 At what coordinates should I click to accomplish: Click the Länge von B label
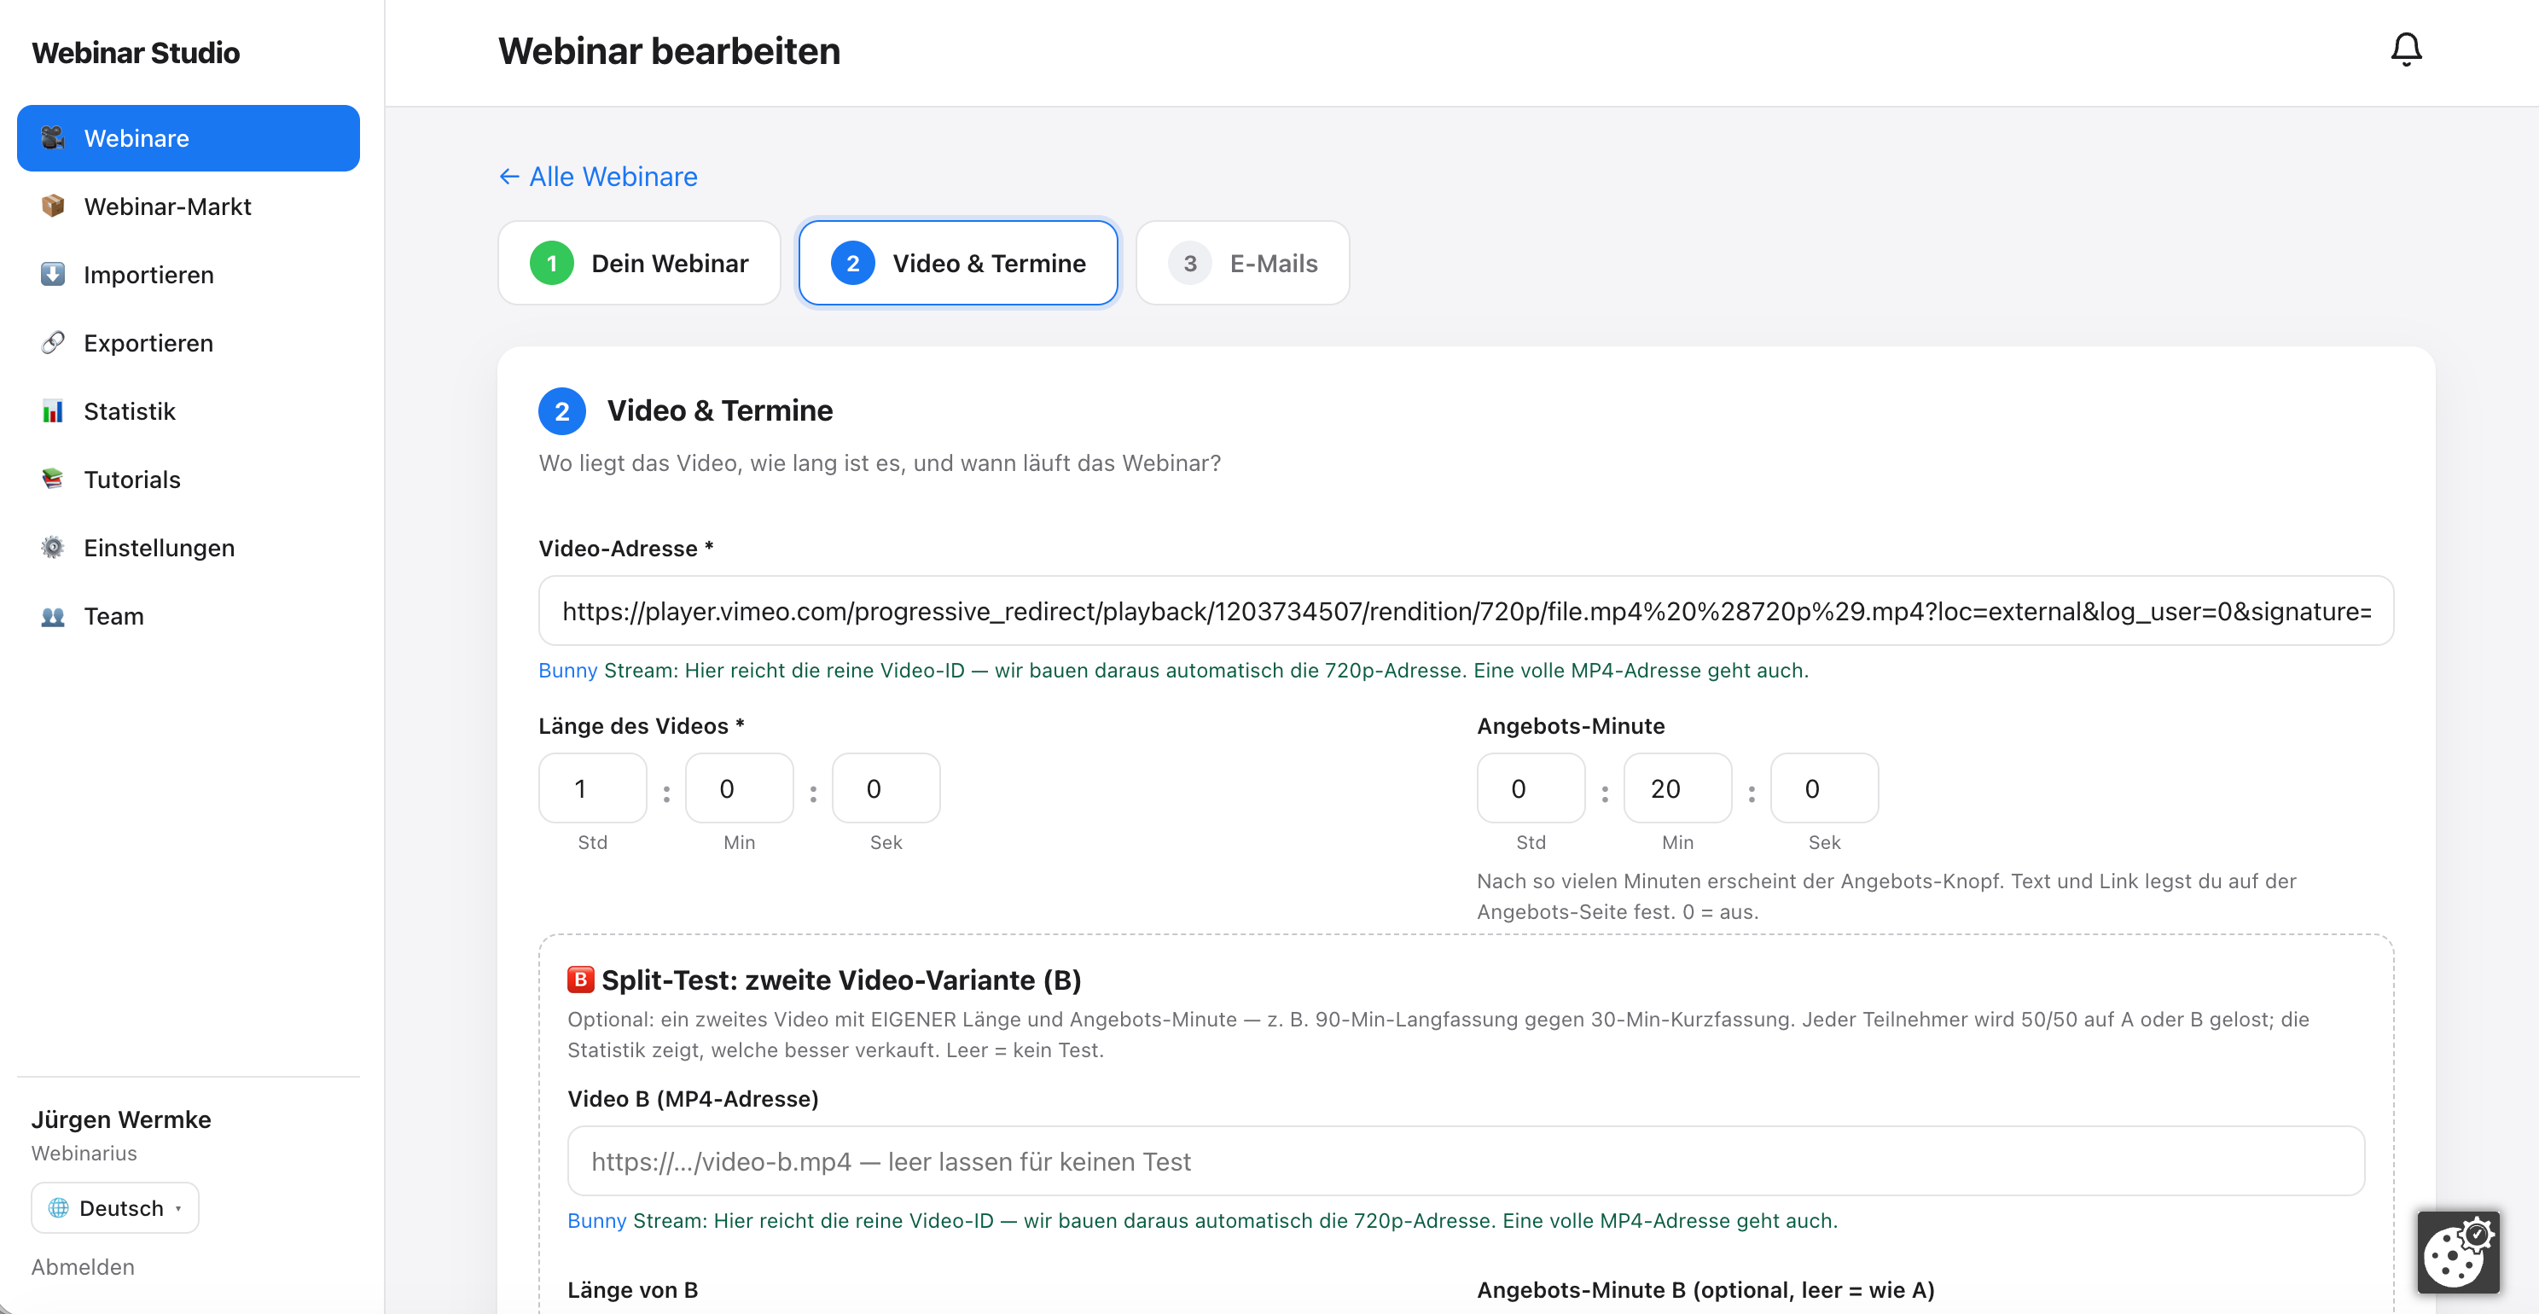(x=633, y=1290)
